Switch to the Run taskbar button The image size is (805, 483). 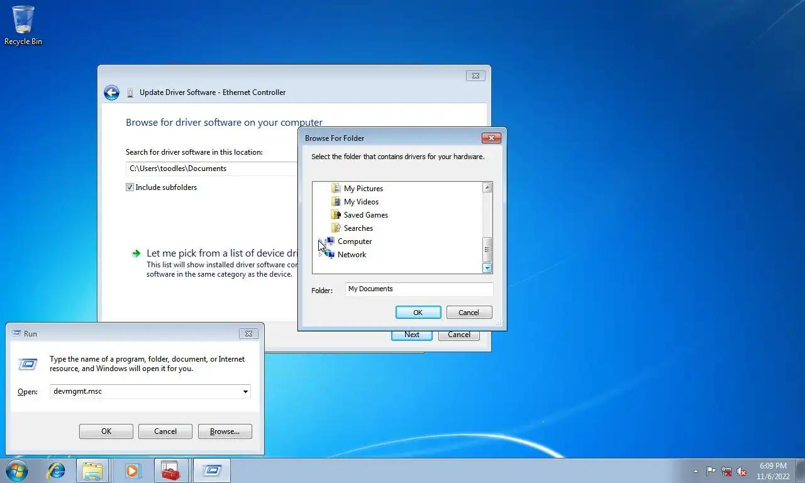211,470
